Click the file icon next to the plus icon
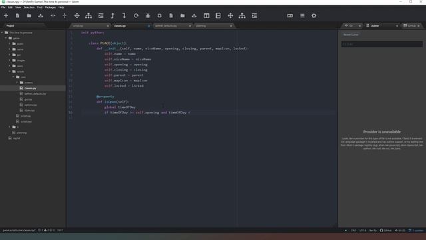The image size is (426, 240). click(17, 16)
